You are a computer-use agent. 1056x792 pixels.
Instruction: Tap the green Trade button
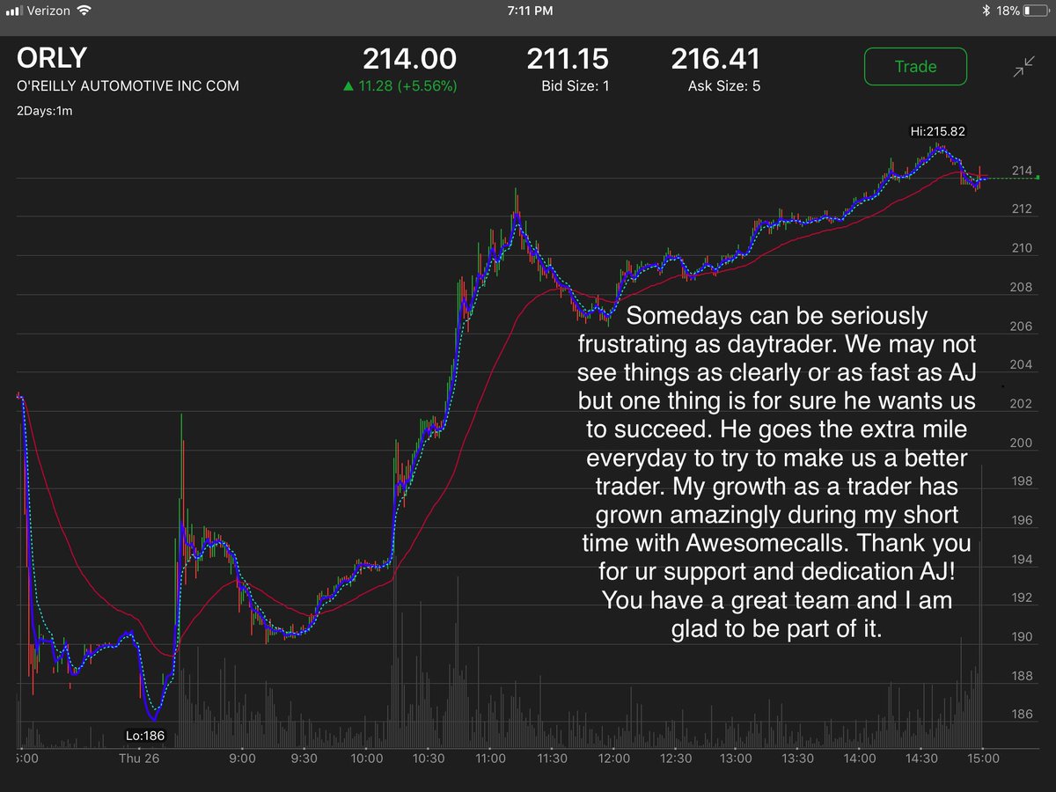[x=915, y=67]
